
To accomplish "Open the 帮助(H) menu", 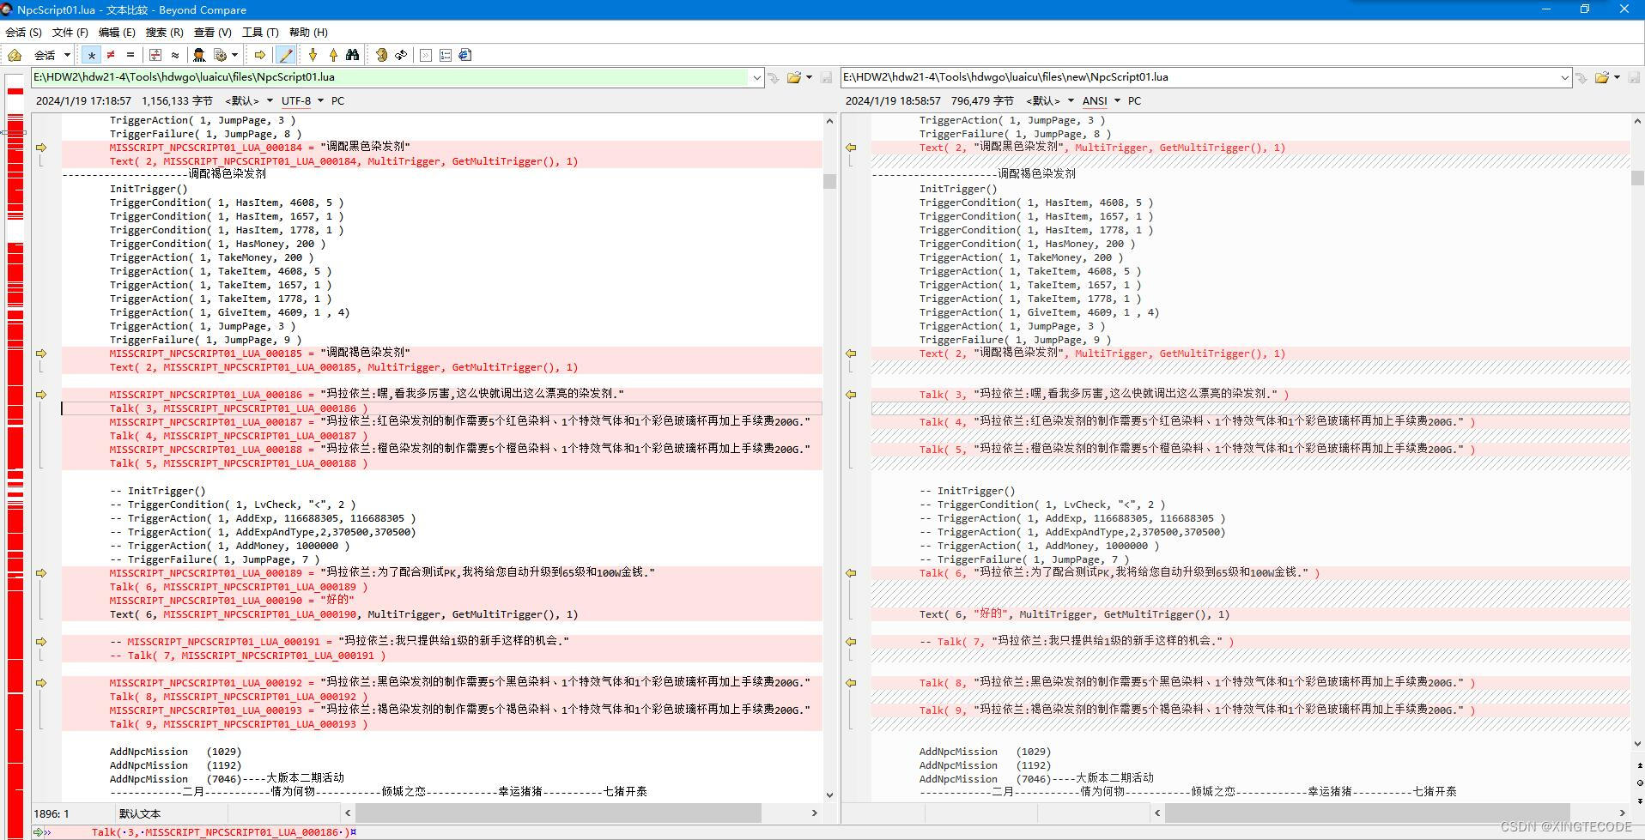I will click(308, 32).
